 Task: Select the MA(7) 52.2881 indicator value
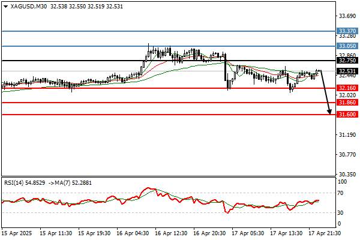73,183
